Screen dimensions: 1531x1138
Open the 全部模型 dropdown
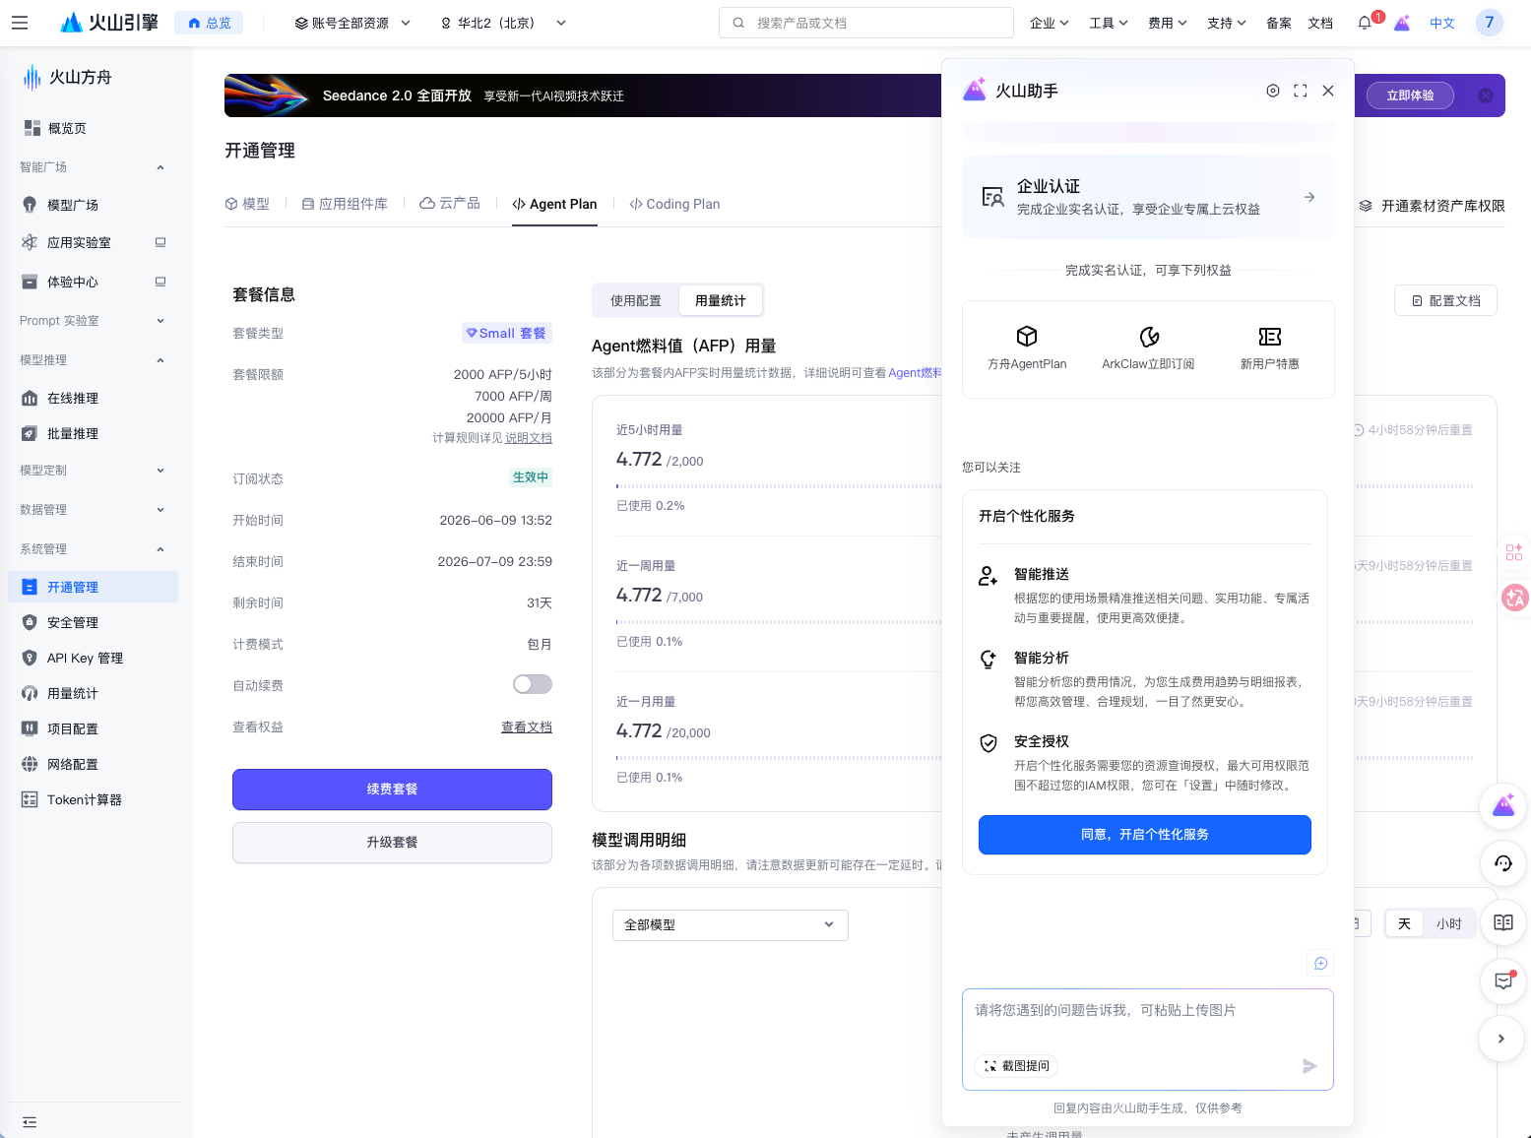pos(731,924)
